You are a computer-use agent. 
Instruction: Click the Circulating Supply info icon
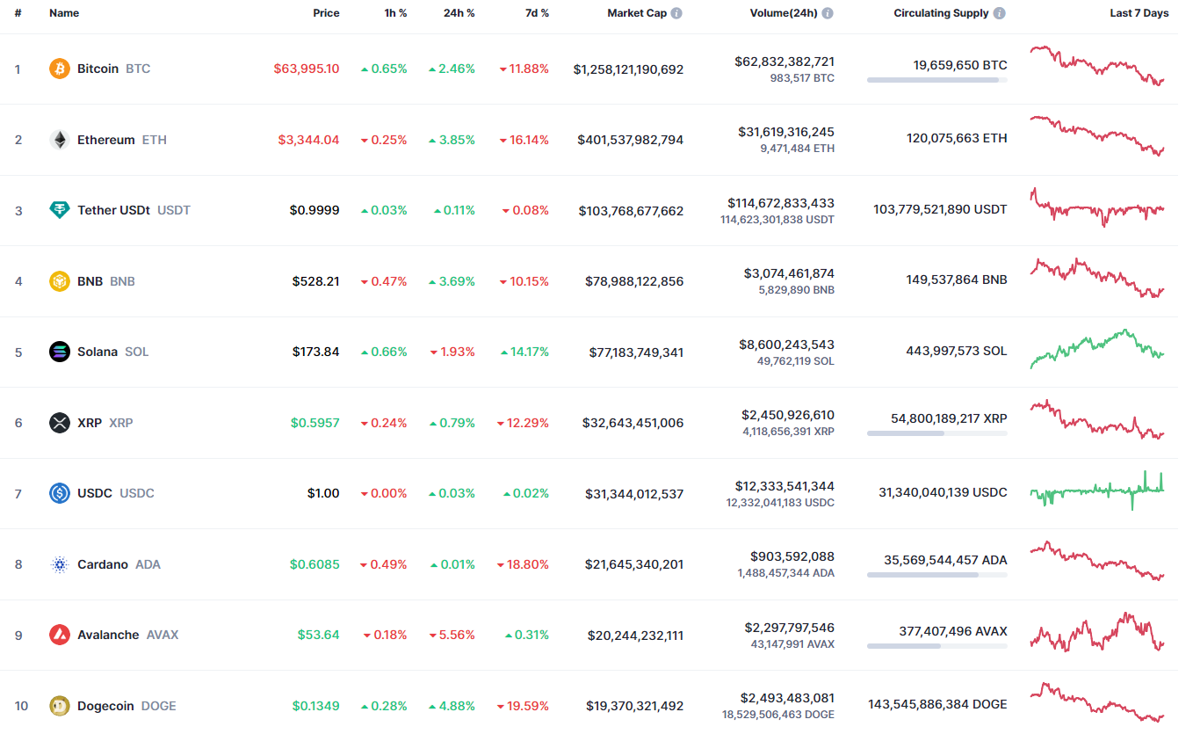coord(1000,14)
